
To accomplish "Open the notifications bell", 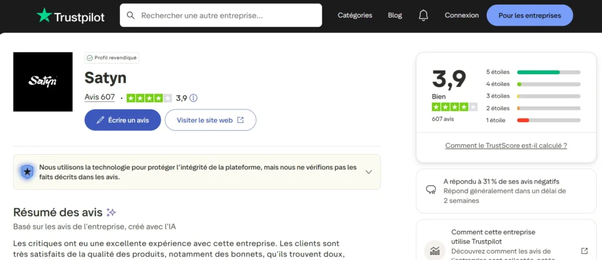I will click(423, 15).
